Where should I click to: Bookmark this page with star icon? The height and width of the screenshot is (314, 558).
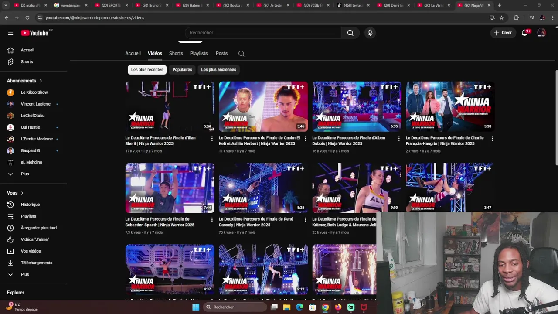click(501, 18)
